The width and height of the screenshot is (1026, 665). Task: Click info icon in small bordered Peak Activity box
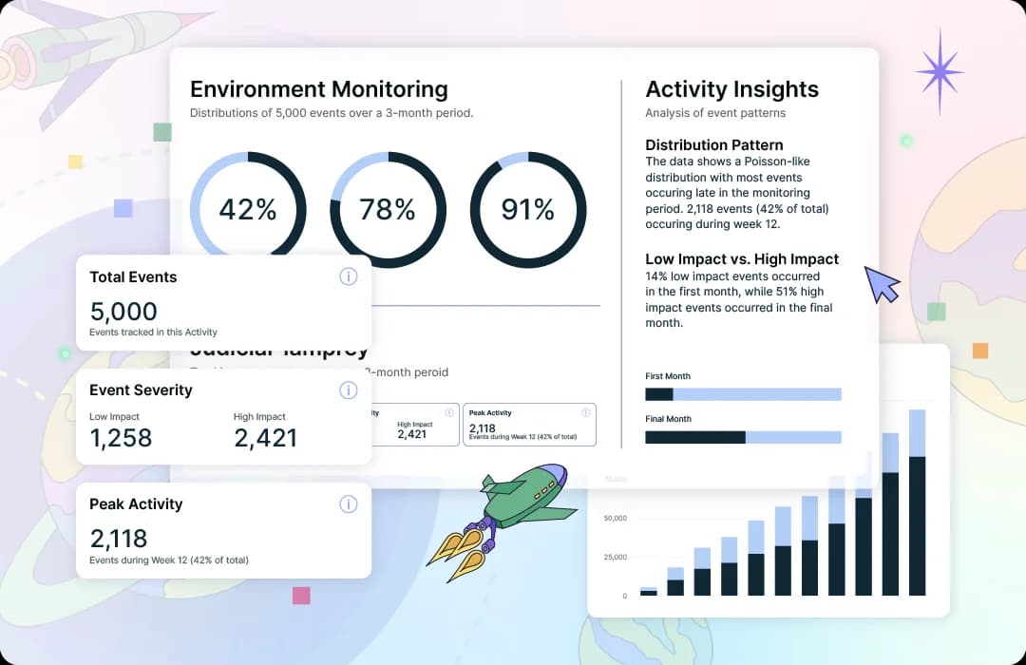click(x=586, y=412)
